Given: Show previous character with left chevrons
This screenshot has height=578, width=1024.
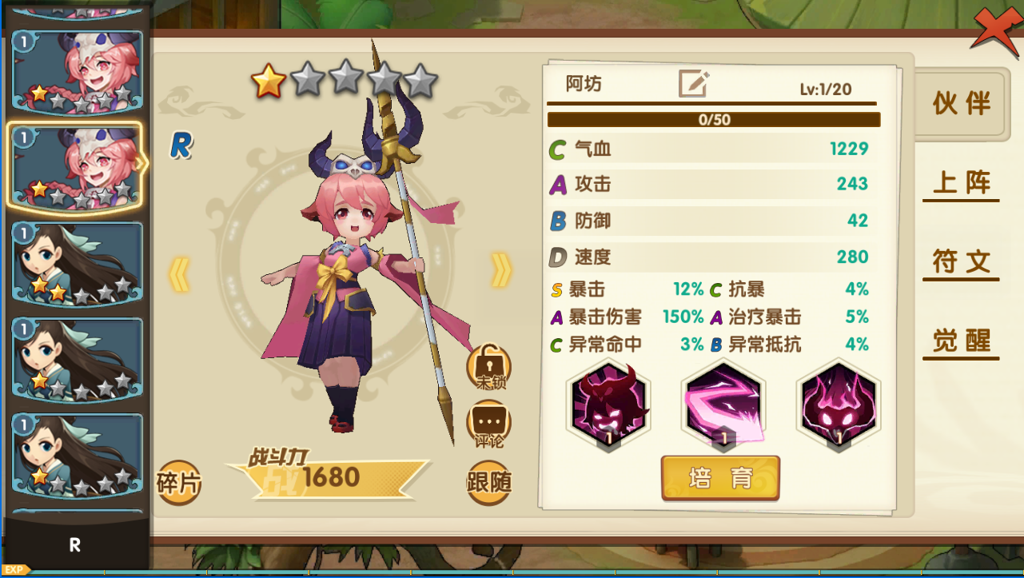Looking at the screenshot, I should point(179,274).
